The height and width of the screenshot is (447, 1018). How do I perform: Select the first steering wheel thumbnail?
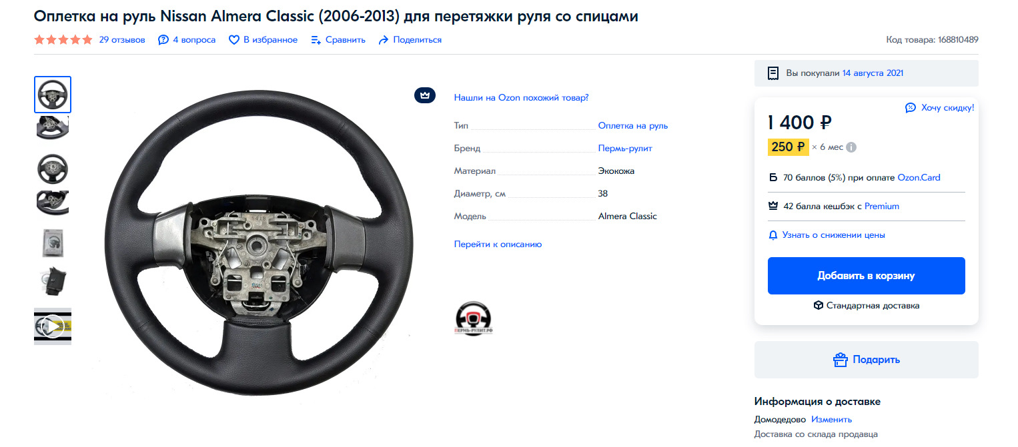click(x=53, y=95)
